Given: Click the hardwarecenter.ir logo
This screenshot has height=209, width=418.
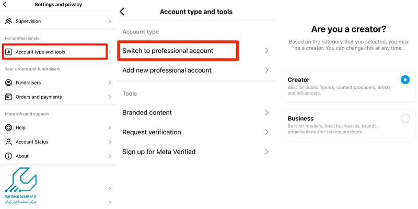Looking at the screenshot, I should [21, 185].
